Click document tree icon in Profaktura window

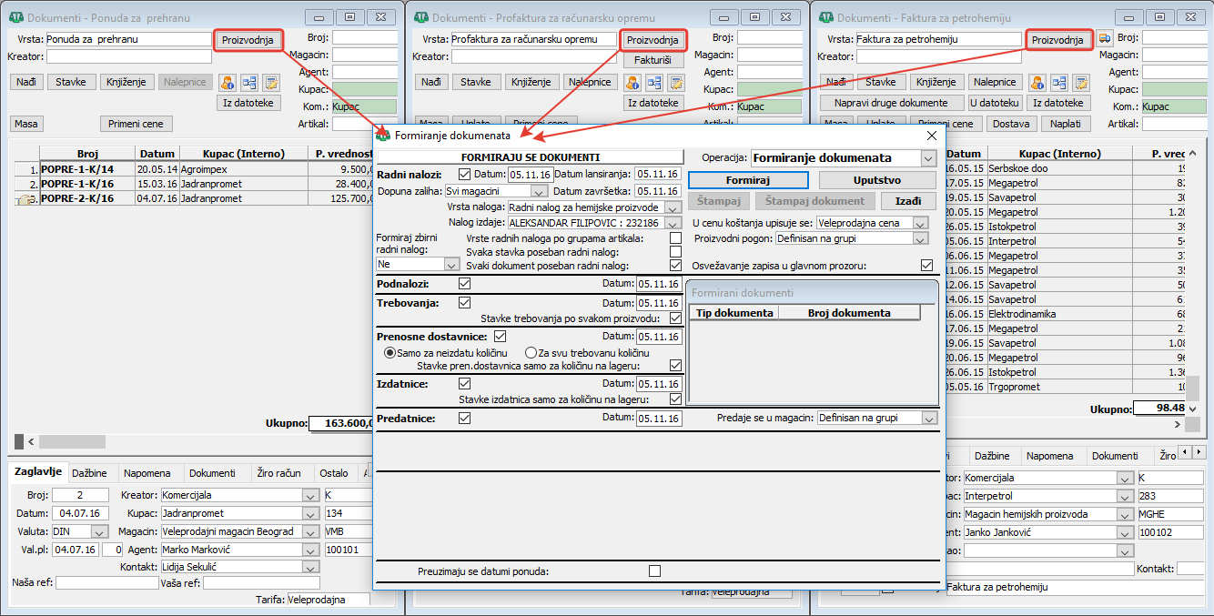[x=653, y=83]
